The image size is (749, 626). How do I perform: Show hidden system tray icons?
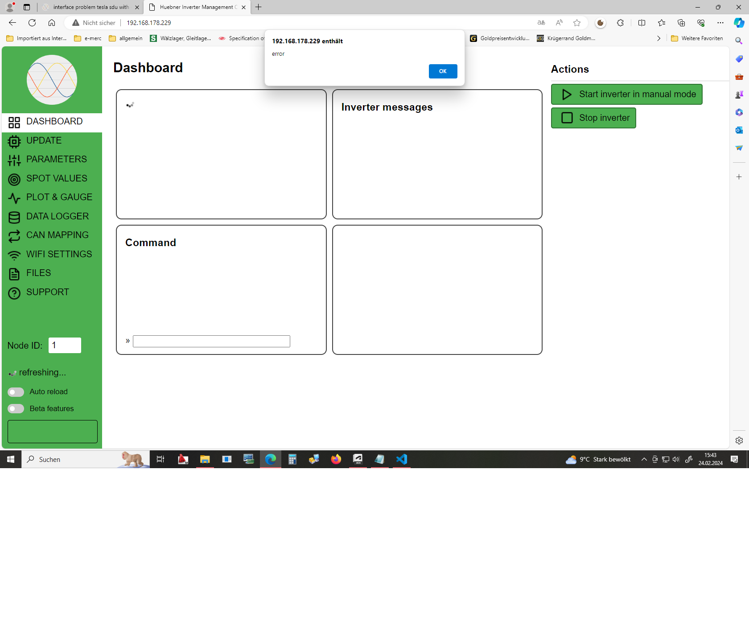click(x=644, y=459)
